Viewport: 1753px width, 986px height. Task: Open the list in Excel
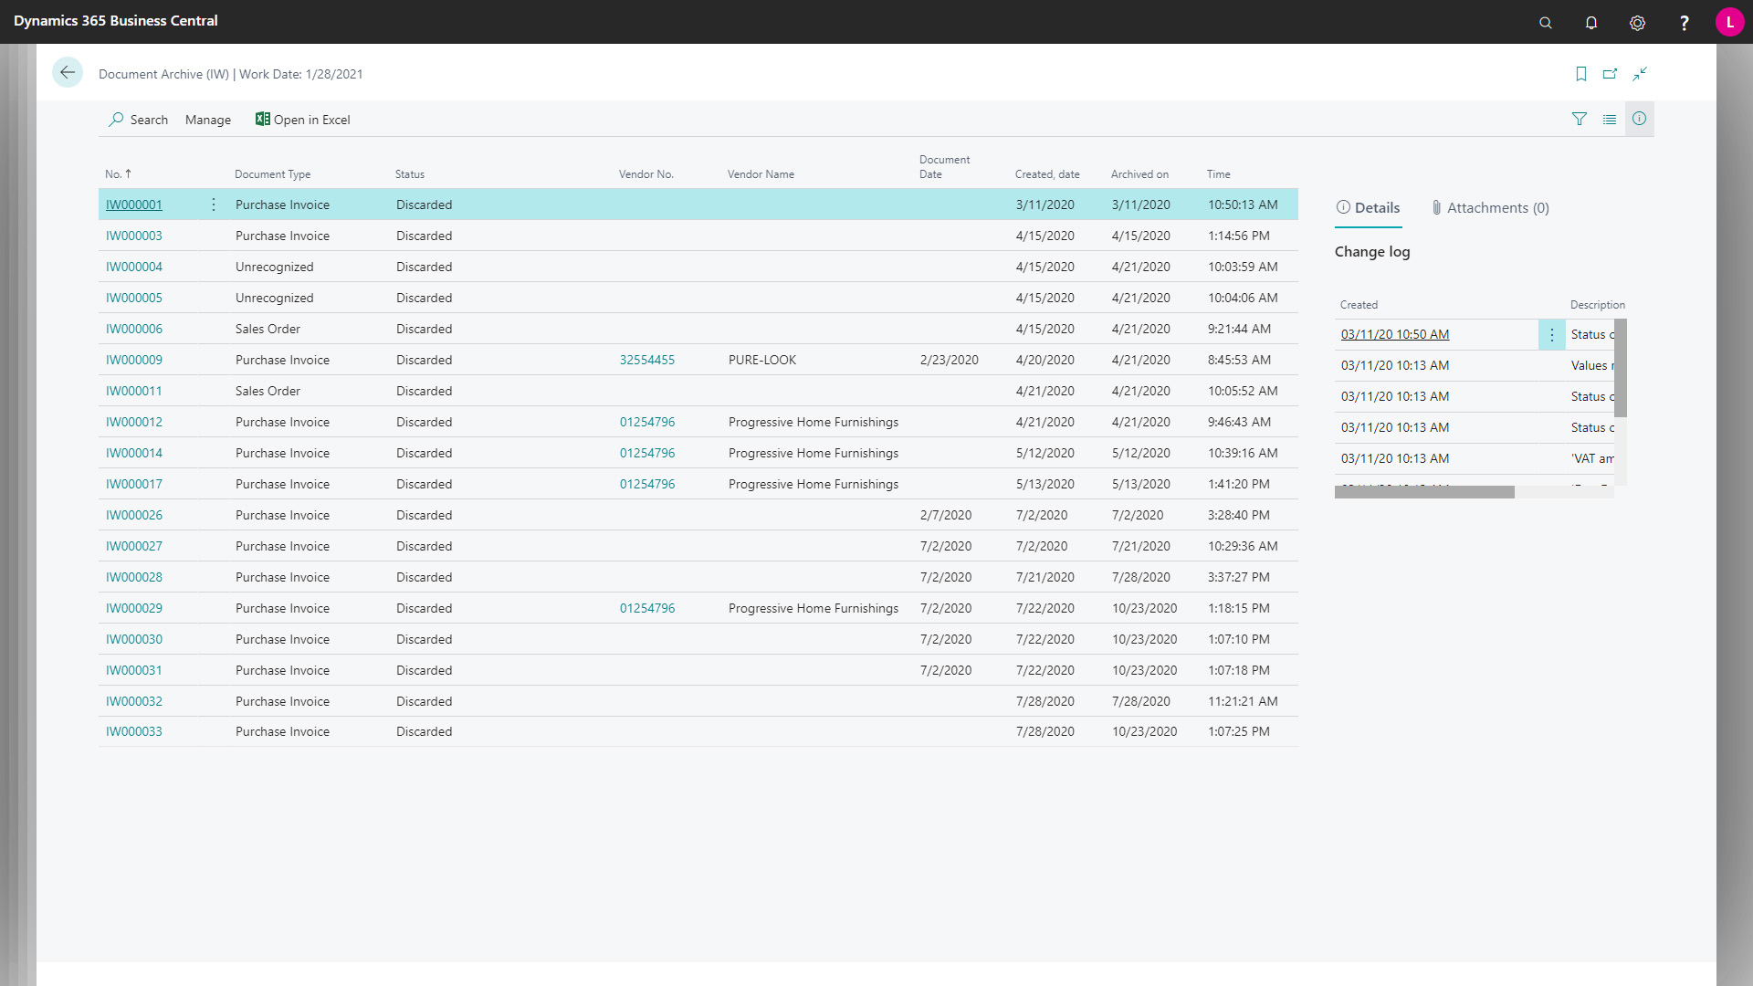302,120
